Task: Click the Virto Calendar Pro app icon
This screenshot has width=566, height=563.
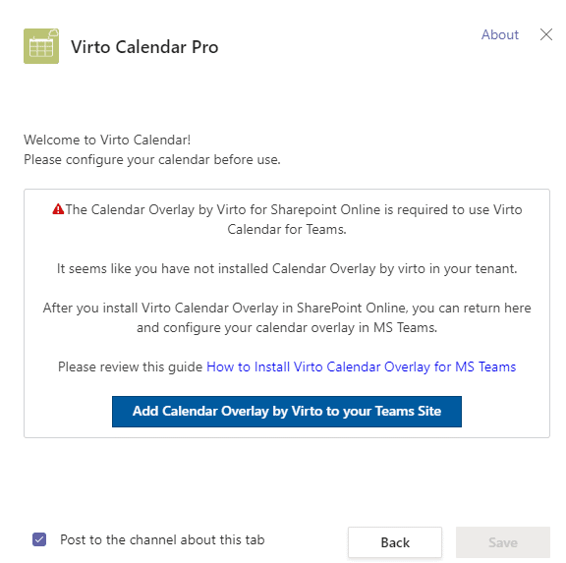Action: pos(41,46)
